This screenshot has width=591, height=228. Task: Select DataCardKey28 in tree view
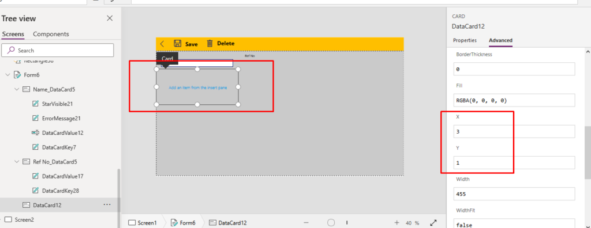click(60, 191)
